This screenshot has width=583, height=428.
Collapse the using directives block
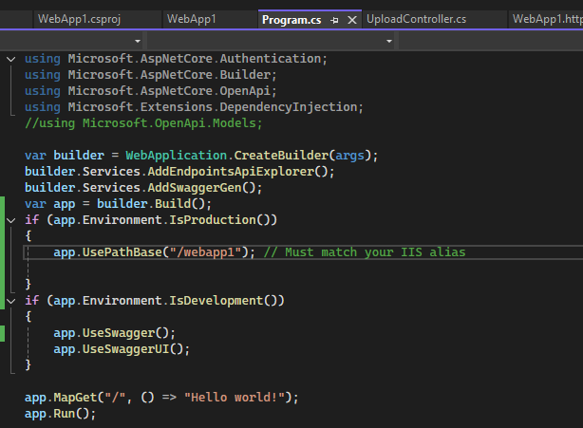11,59
